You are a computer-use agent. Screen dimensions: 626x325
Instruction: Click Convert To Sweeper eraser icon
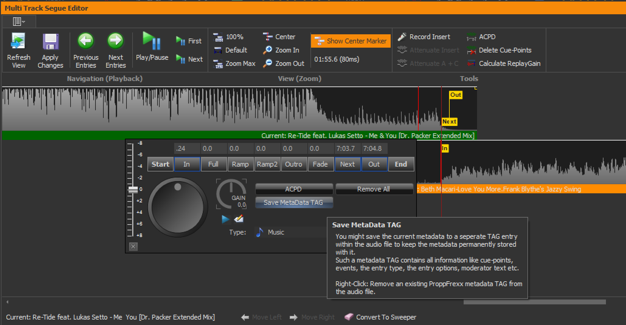(x=349, y=317)
